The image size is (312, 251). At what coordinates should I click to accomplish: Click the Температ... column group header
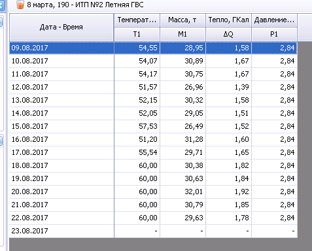[x=137, y=20]
